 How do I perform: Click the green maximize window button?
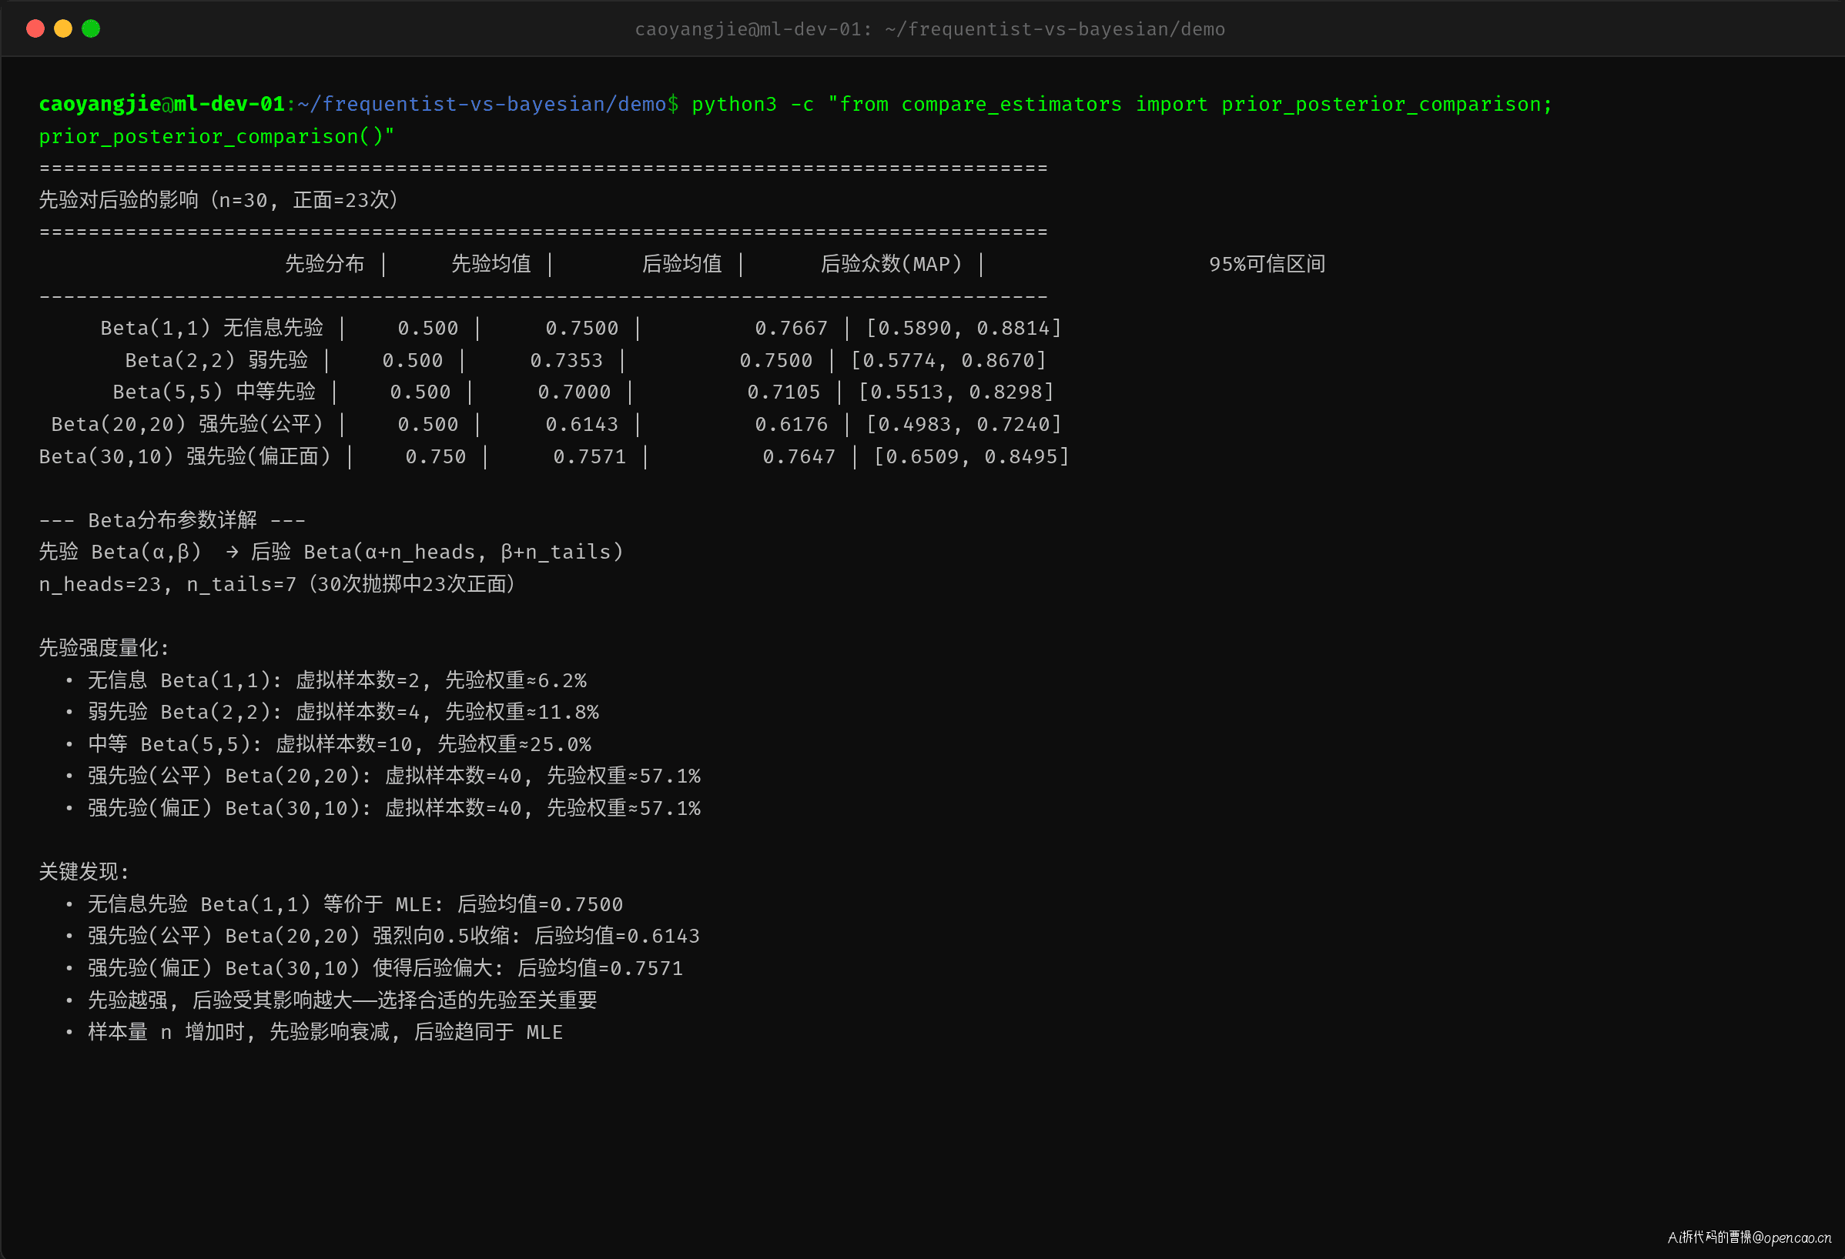pyautogui.click(x=92, y=28)
